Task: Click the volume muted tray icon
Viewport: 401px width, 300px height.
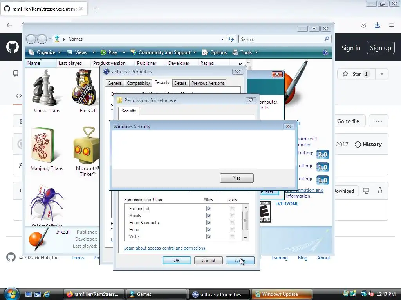Action: point(371,294)
